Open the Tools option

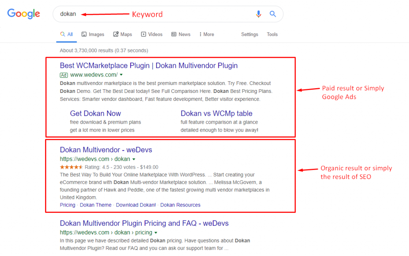point(272,34)
